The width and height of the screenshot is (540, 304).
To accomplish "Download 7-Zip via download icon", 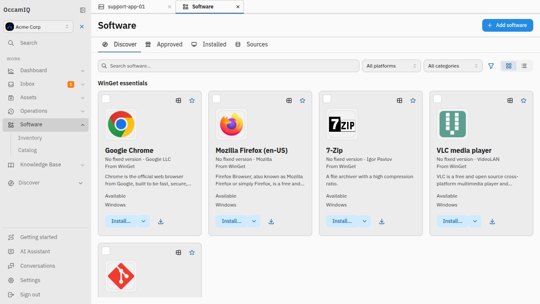I will point(382,221).
